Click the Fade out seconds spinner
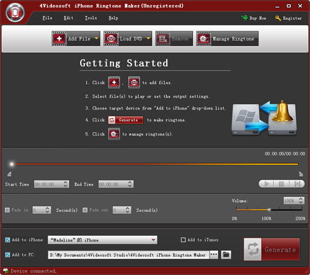 [x=128, y=210]
